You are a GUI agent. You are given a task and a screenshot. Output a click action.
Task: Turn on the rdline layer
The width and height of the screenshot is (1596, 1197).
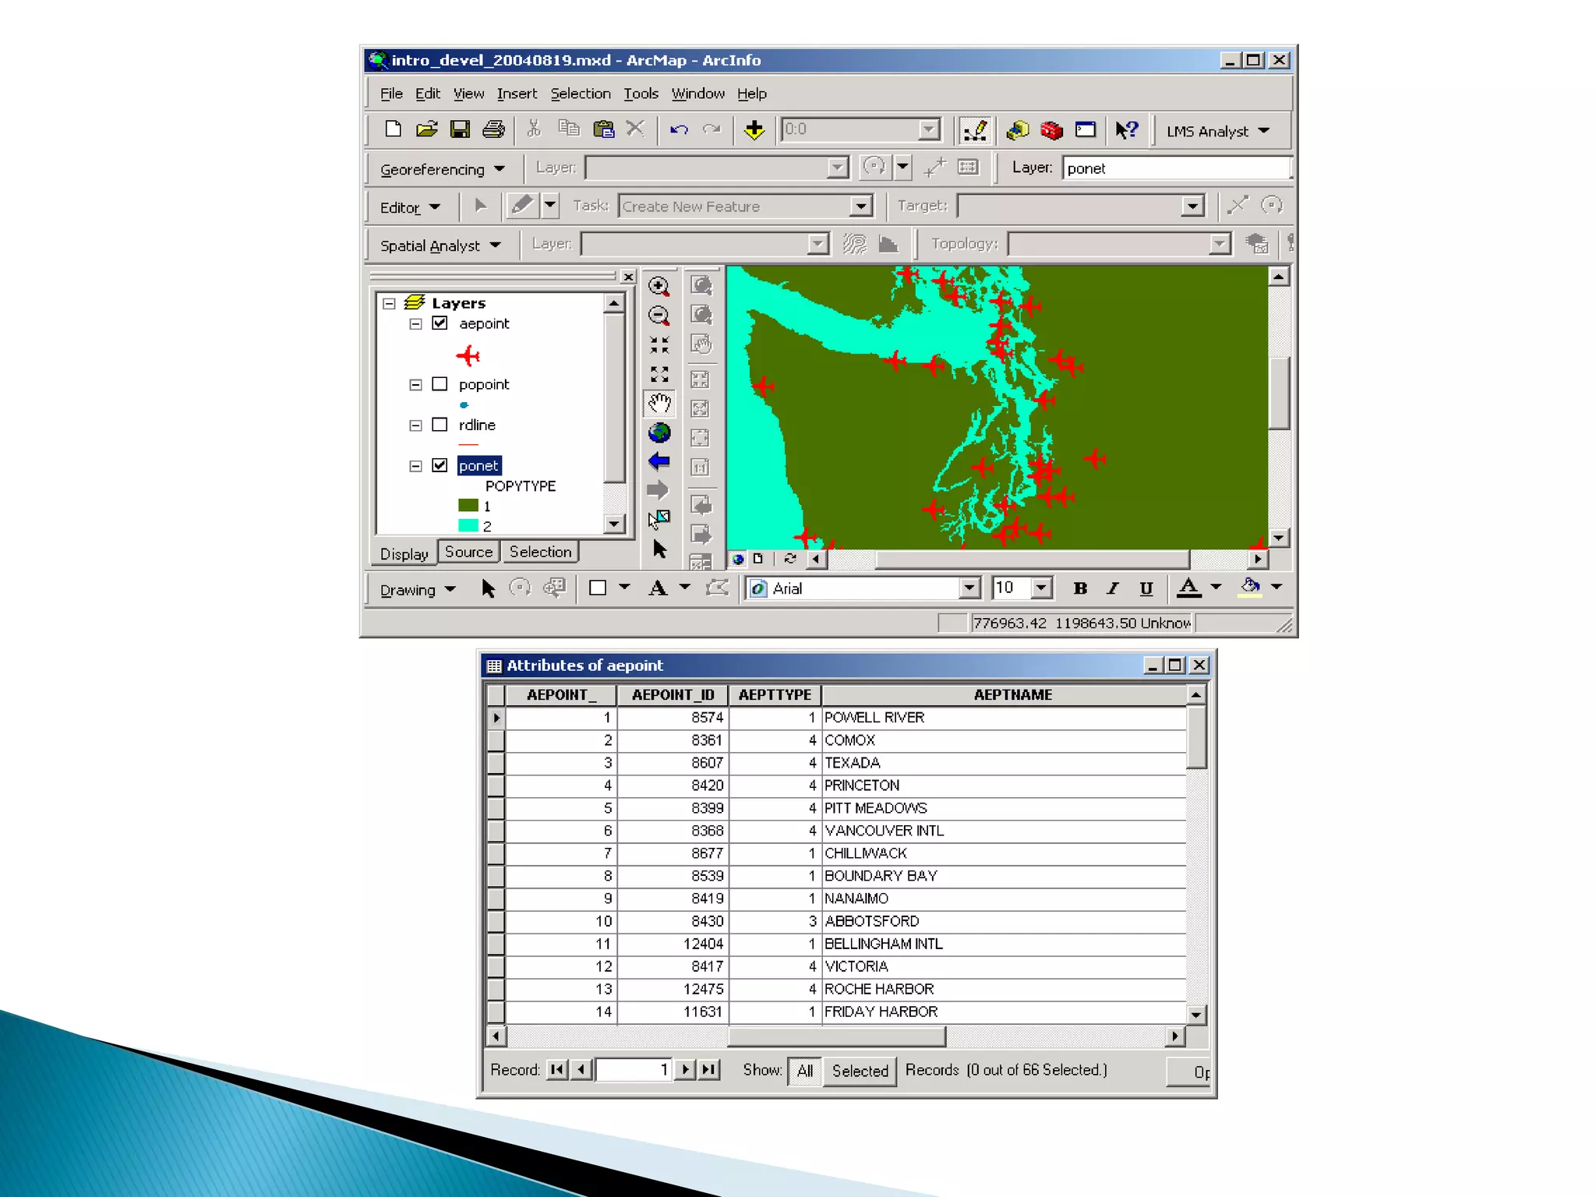[440, 425]
